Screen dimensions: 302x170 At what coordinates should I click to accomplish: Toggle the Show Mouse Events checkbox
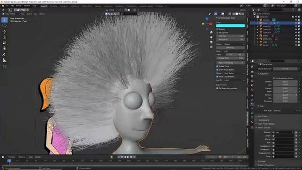(x=217, y=70)
